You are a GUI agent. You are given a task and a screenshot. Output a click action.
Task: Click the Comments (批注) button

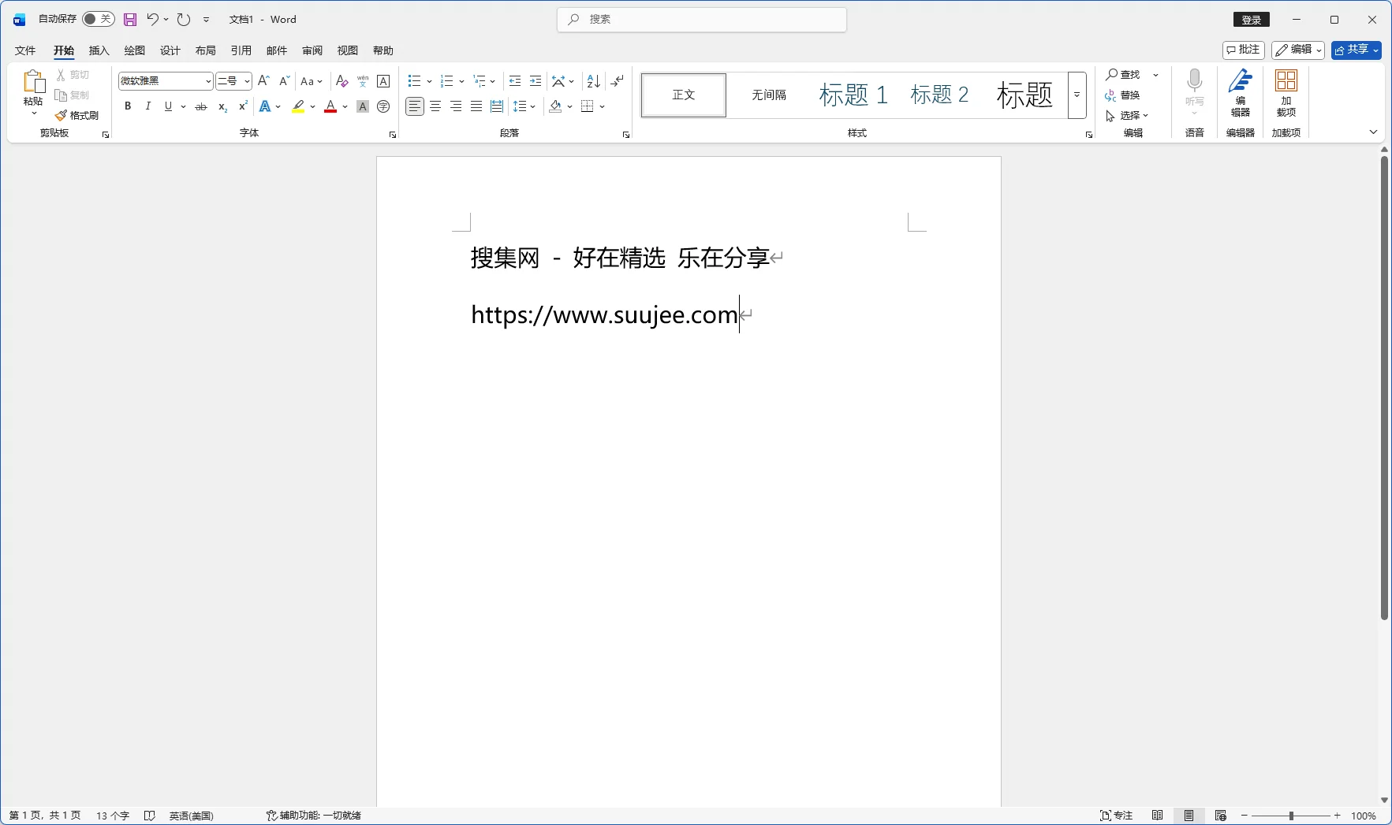(1243, 50)
